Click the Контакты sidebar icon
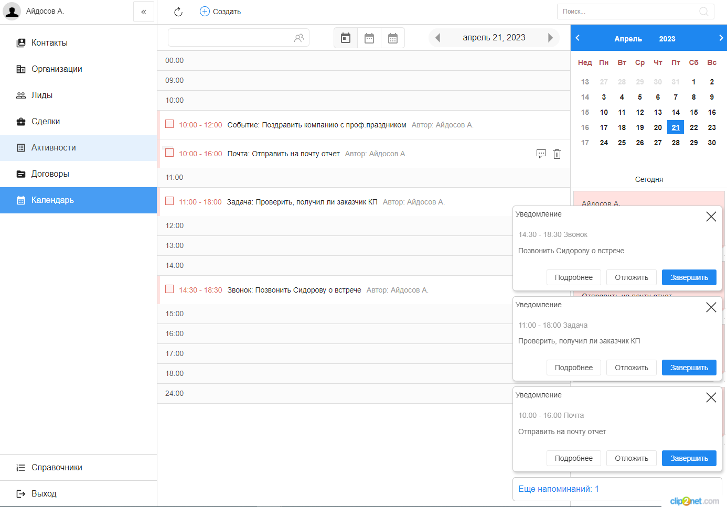The height and width of the screenshot is (507, 727). click(21, 43)
